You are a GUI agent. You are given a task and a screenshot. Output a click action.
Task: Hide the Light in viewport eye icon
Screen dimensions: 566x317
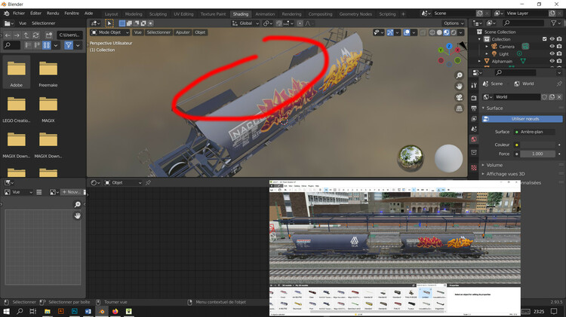point(552,53)
